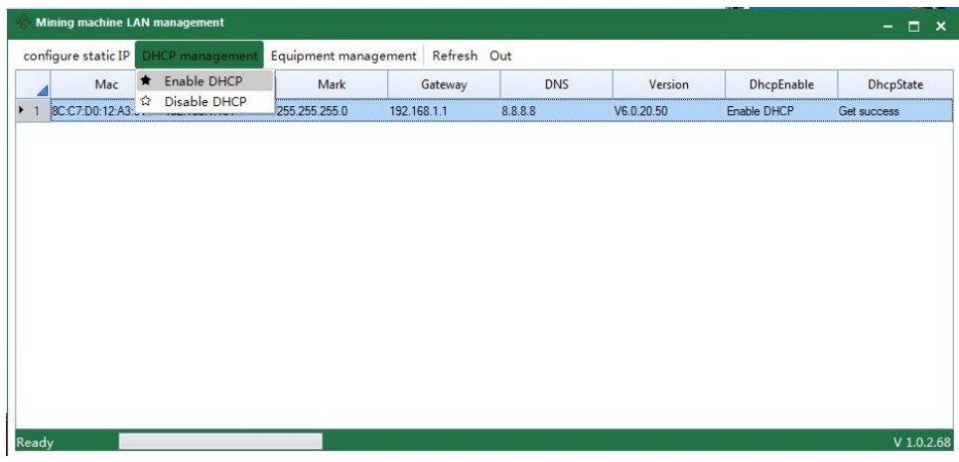The width and height of the screenshot is (959, 462).
Task: Click the outline star next to Disable DHCP
Action: pyautogui.click(x=146, y=101)
